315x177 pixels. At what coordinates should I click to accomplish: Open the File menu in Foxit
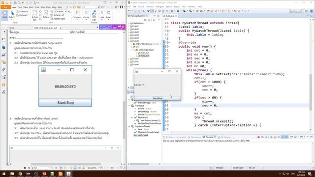(x=5, y=7)
